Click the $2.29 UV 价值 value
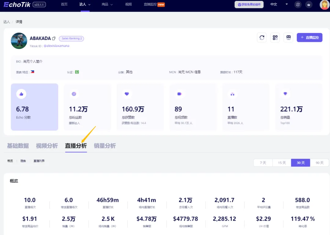The width and height of the screenshot is (330, 235). pyautogui.click(x=263, y=219)
